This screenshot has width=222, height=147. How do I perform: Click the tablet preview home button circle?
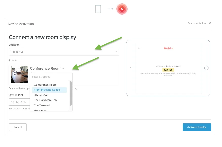pos(206,68)
